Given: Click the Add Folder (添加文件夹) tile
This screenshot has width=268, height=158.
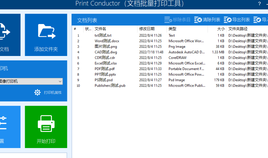Looking at the screenshot, I should 46,35.
